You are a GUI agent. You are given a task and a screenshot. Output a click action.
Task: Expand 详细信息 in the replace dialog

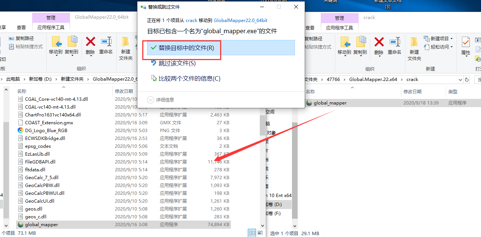pos(161,100)
